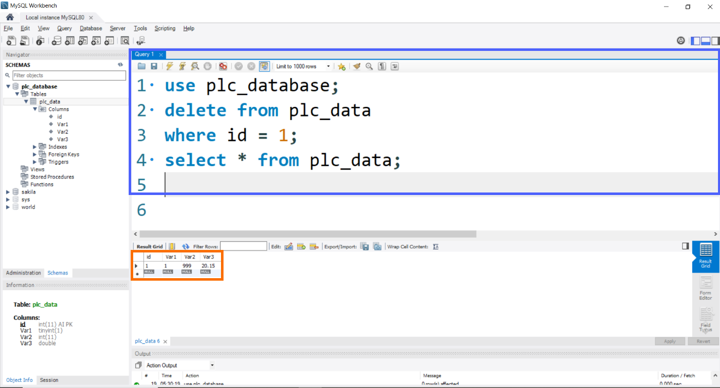Create a new SQL tab for executing queries
Viewport: 720px width, 388px height.
pyautogui.click(x=11, y=41)
